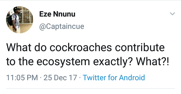Click the word ecosystem in the tweet
Screen dimensions: 181x94
tap(63, 62)
